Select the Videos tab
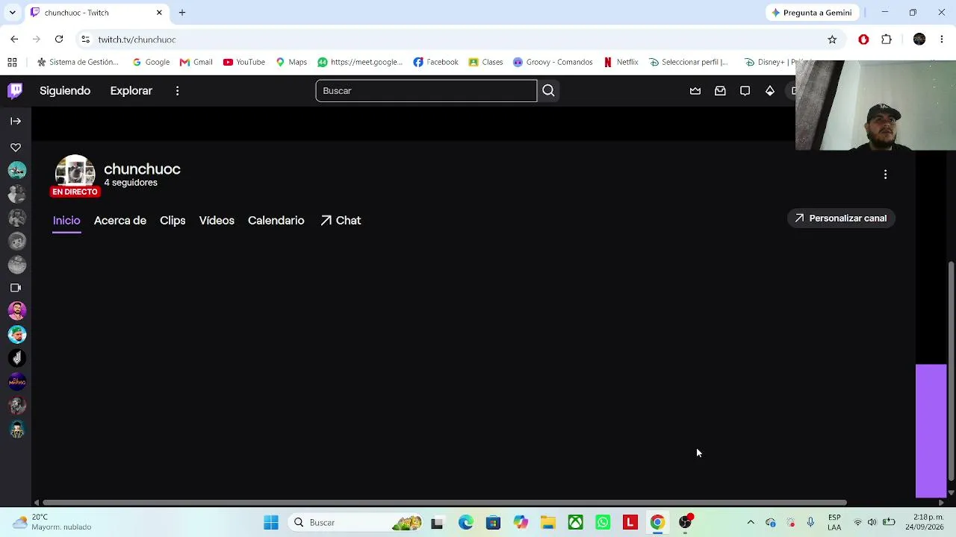Viewport: 956px width, 537px height. click(x=217, y=221)
